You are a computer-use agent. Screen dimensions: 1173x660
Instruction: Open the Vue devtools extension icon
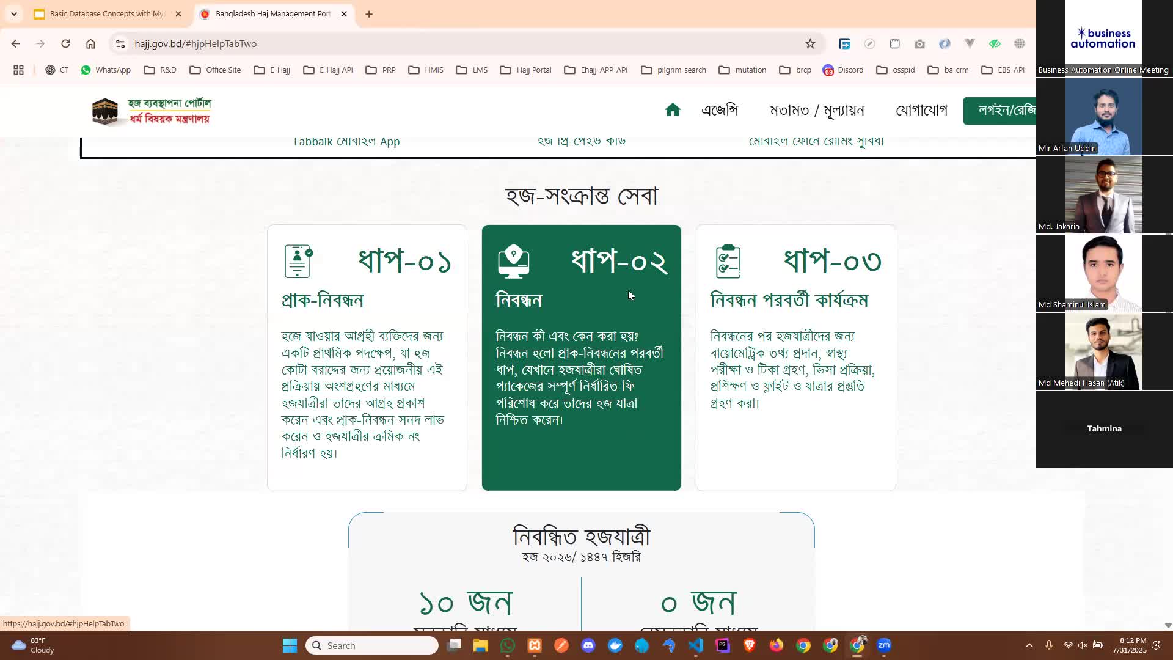[x=970, y=44]
